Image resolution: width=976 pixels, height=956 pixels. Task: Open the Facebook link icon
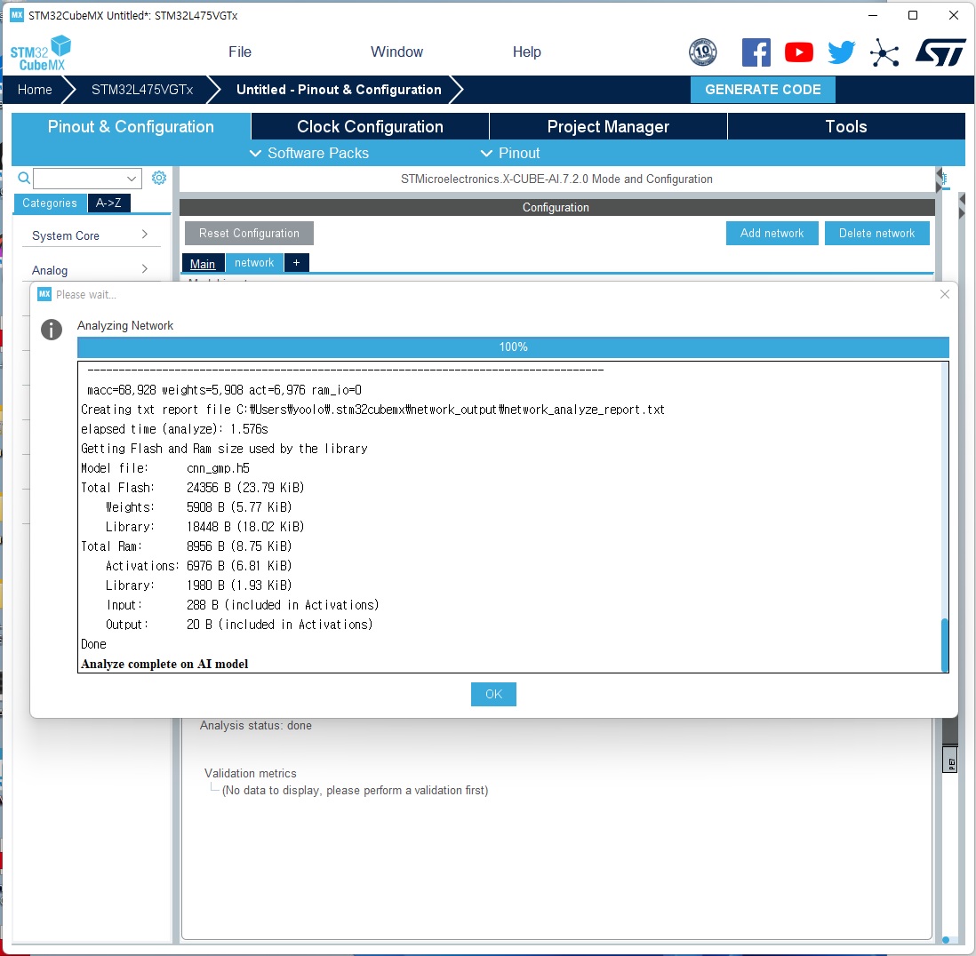[756, 52]
